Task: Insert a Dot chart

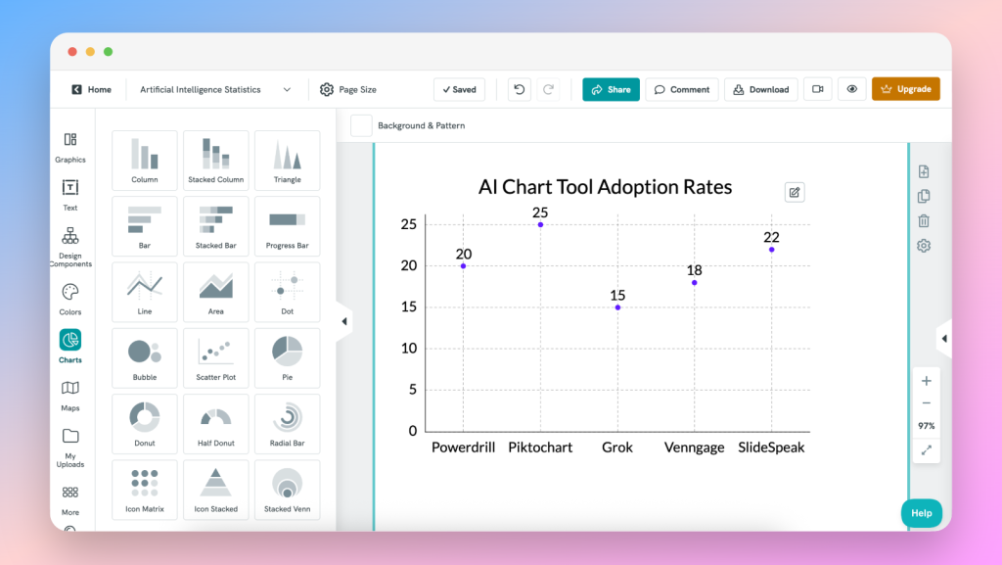Action: [x=288, y=292]
